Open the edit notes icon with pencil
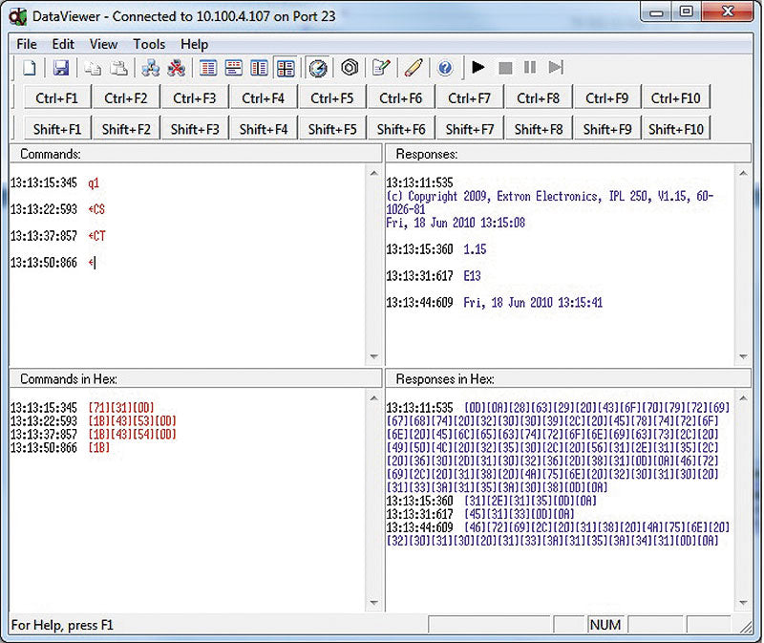The width and height of the screenshot is (764, 643). pos(381,68)
